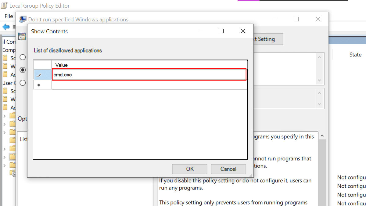Select the pencil row header beside cmd.exe

[x=42, y=74]
